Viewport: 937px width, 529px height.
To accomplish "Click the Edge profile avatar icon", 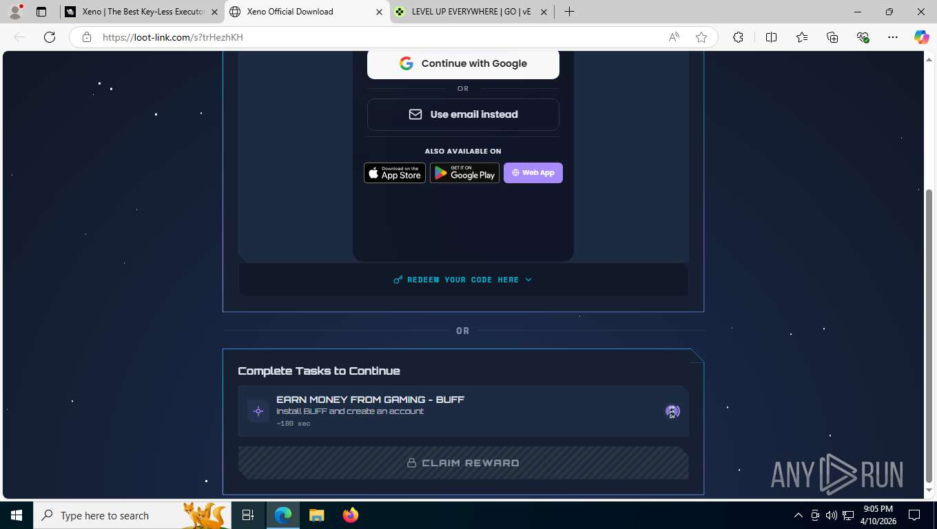I will click(x=15, y=12).
